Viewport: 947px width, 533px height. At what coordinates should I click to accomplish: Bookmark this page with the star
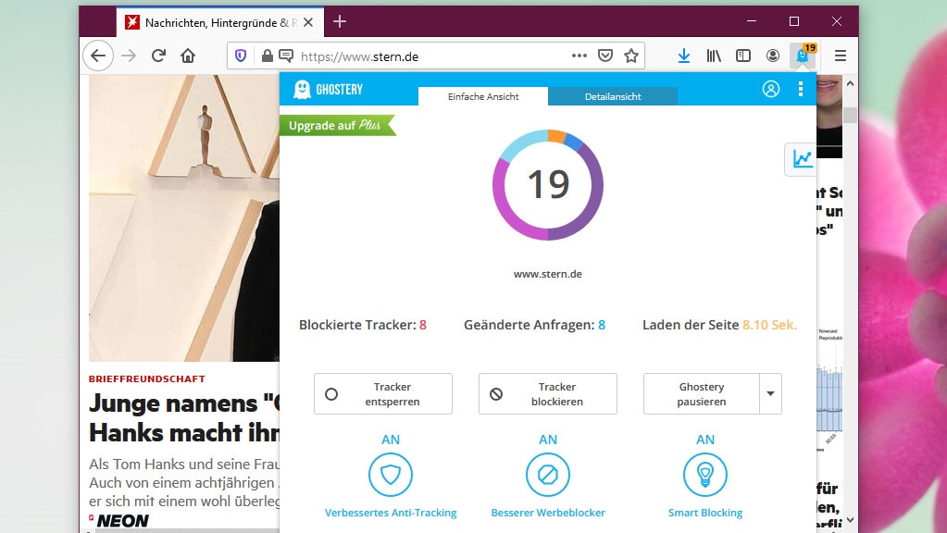(631, 56)
